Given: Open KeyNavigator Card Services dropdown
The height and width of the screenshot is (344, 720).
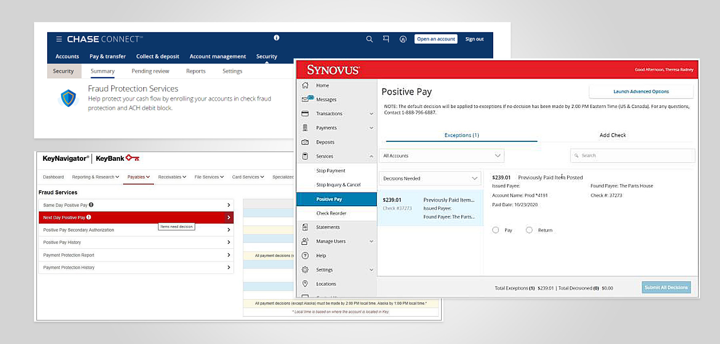Looking at the screenshot, I should 248,177.
